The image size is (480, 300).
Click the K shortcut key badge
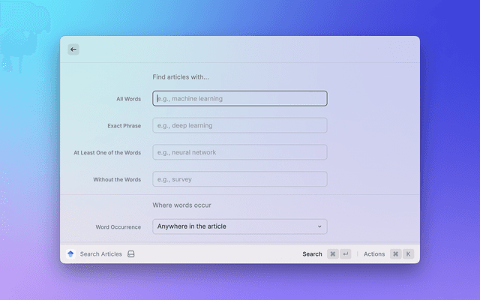pyautogui.click(x=408, y=254)
